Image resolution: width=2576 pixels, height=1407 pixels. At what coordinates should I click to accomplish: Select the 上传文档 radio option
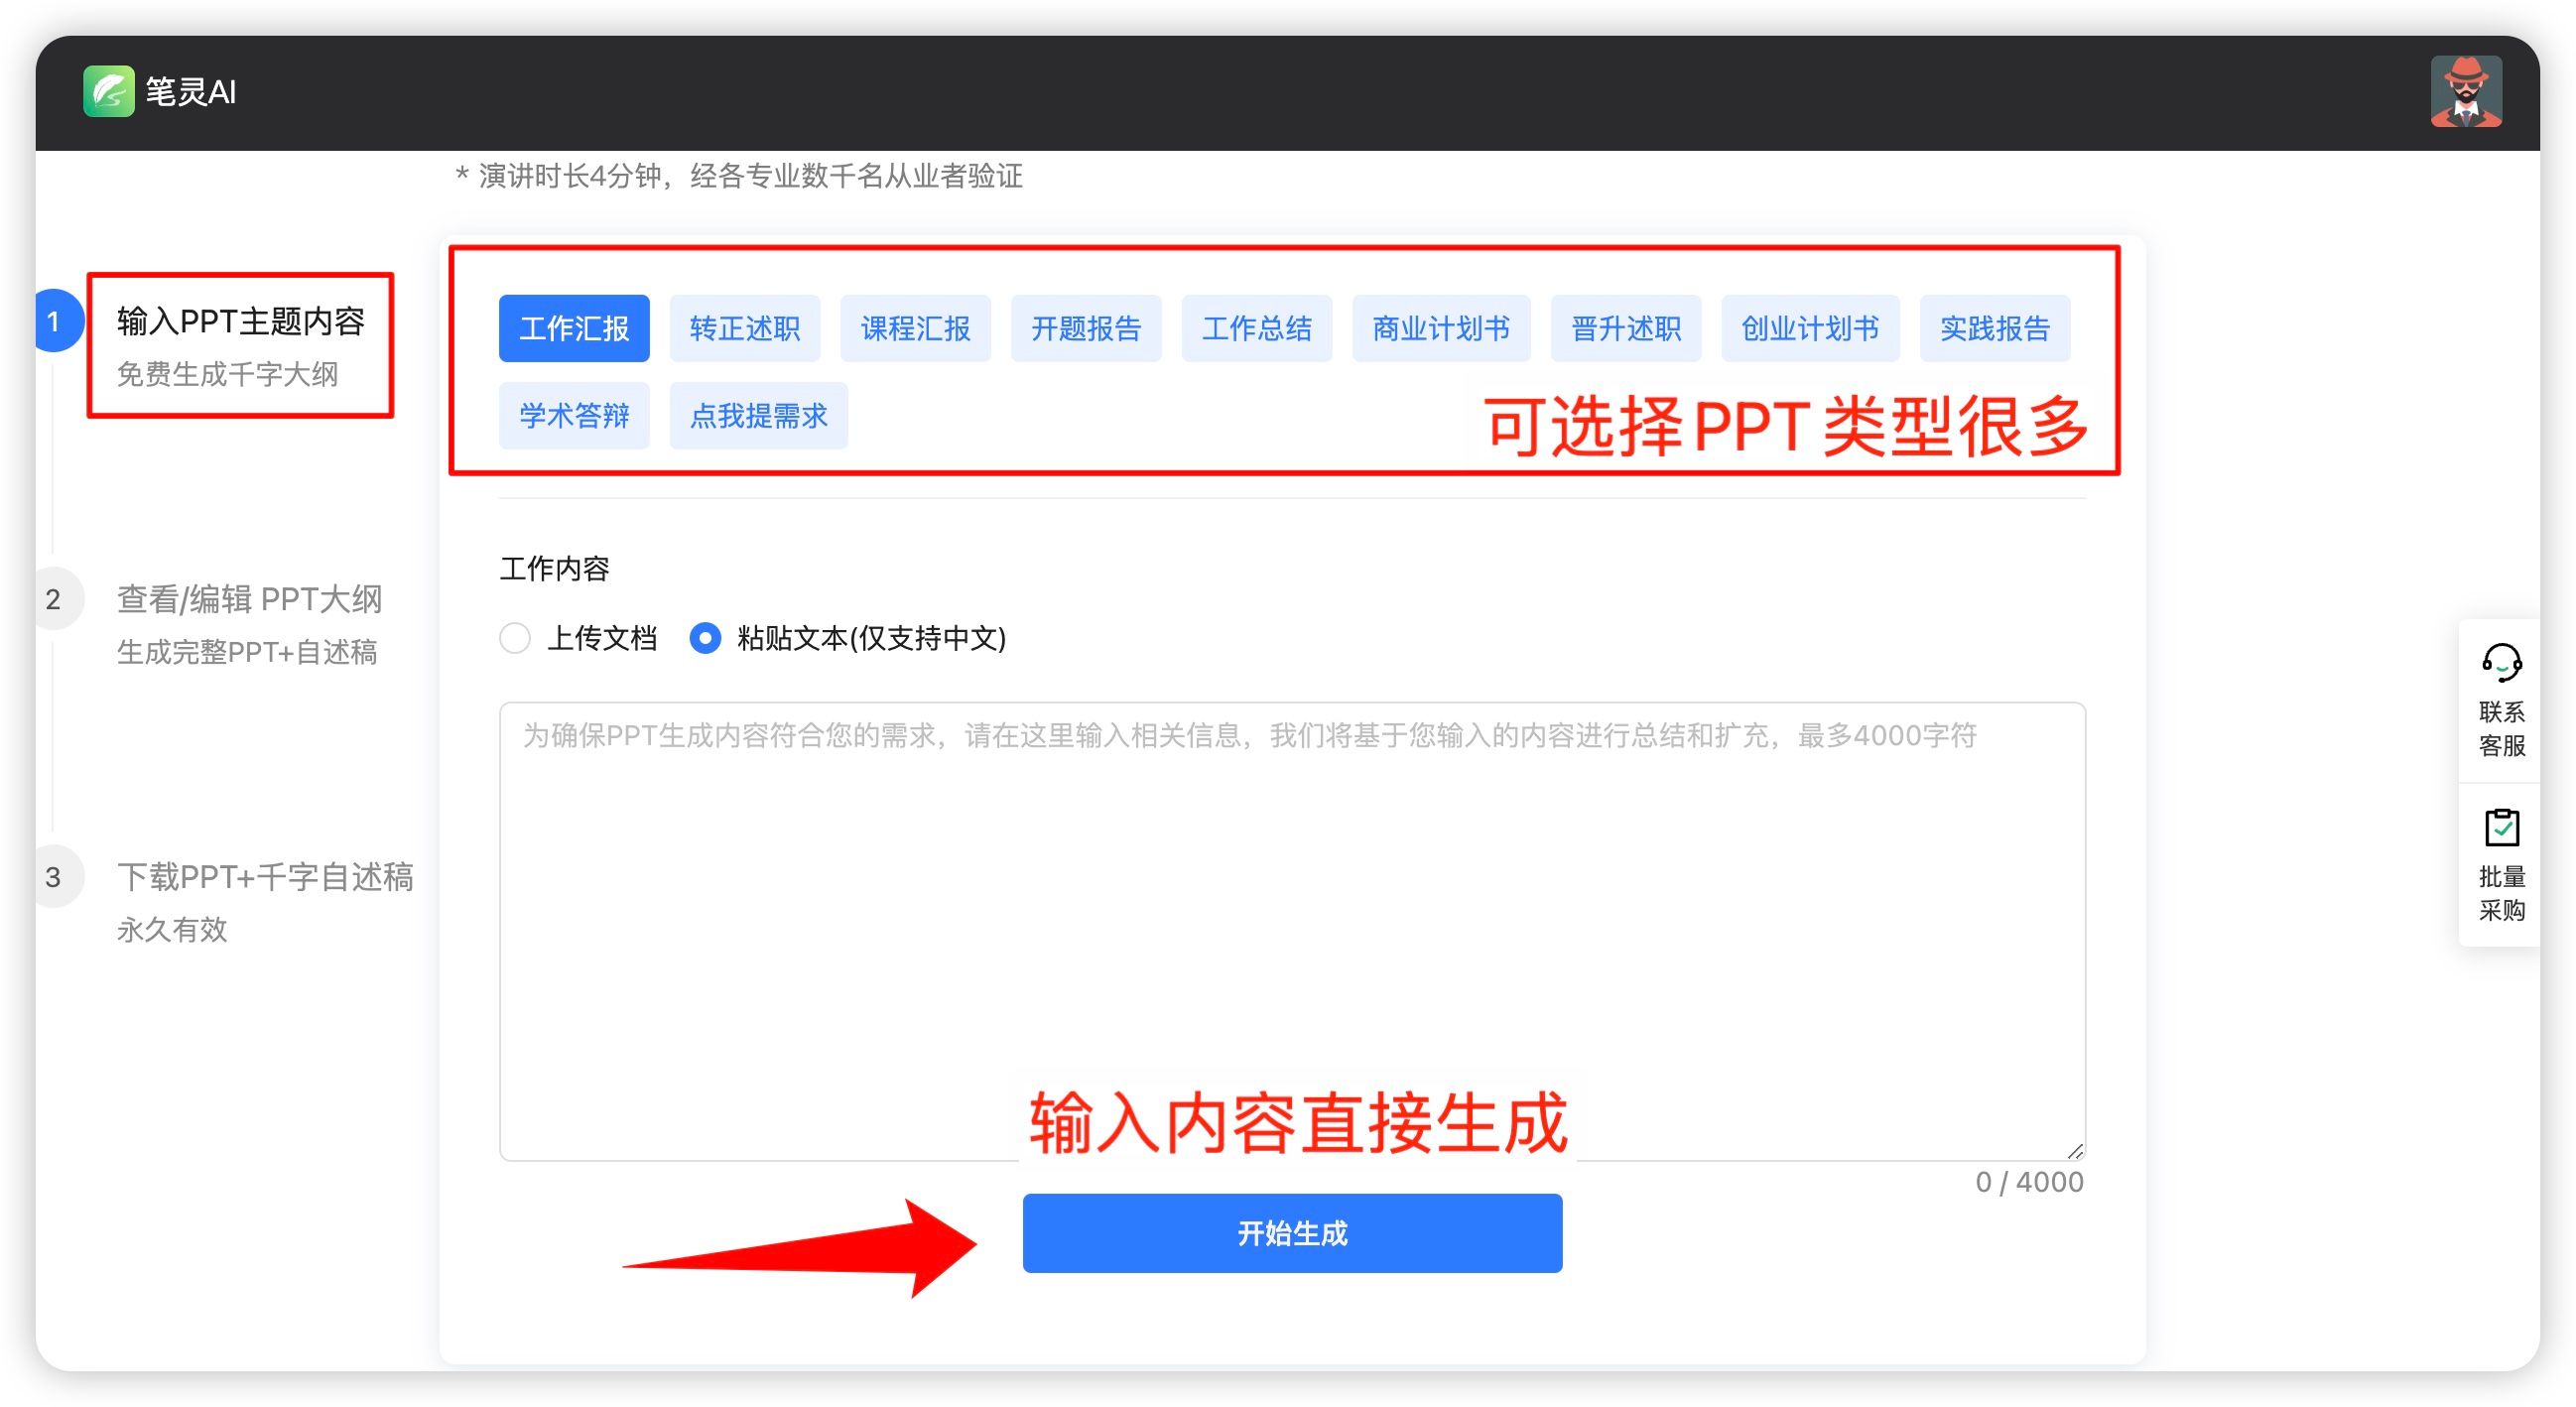[515, 638]
